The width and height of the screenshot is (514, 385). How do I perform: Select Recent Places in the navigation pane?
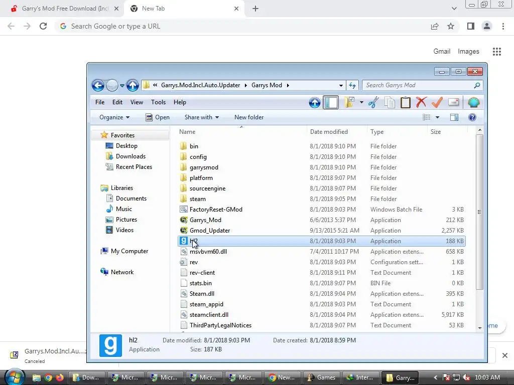(x=134, y=166)
